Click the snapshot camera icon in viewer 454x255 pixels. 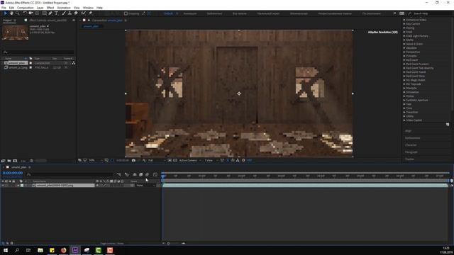click(133, 160)
